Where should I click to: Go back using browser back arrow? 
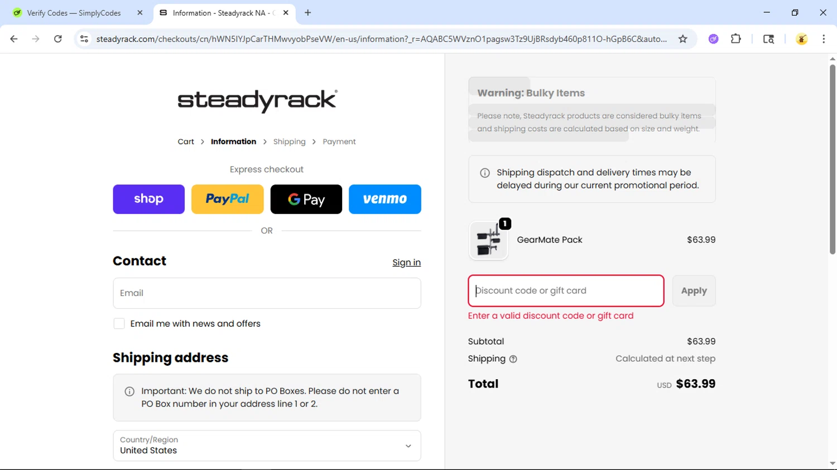coord(14,39)
